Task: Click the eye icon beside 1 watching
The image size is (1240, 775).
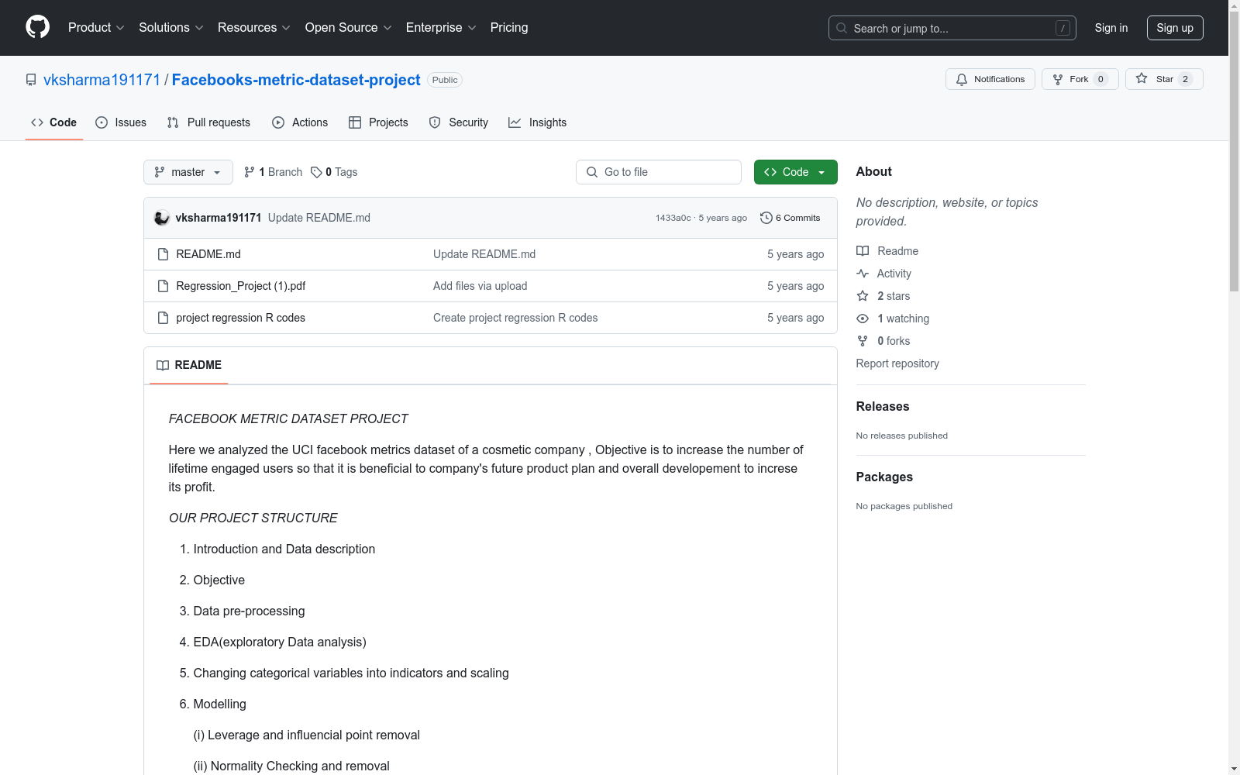Action: coord(863,319)
